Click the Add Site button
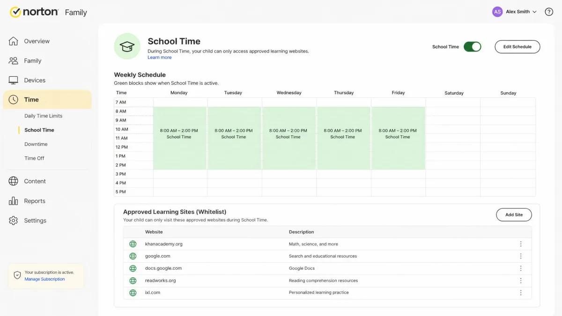The height and width of the screenshot is (316, 562). tap(514, 215)
